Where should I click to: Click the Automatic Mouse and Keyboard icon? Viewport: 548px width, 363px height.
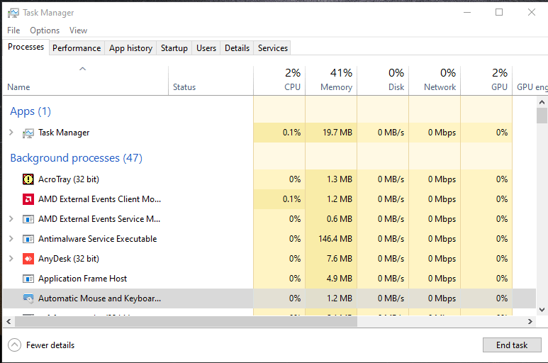point(28,298)
